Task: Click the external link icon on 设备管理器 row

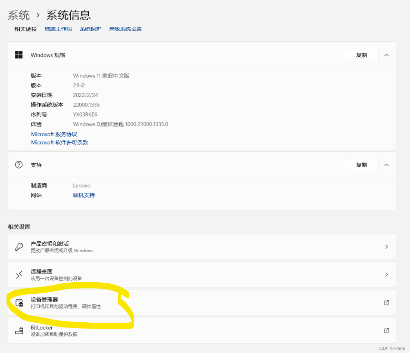Action: 387,303
